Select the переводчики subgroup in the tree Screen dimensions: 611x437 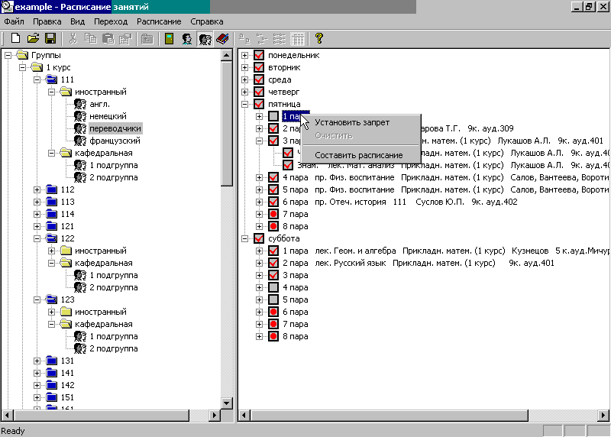click(x=115, y=128)
